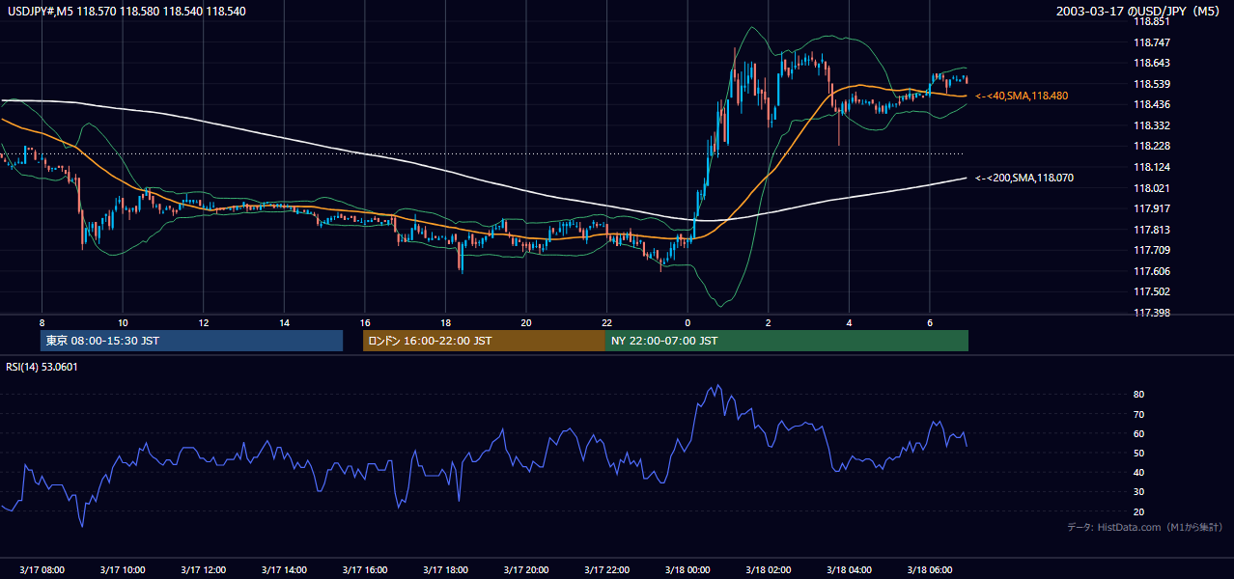Click the RSI axis level 70
This screenshot has width=1234, height=579.
[1138, 414]
